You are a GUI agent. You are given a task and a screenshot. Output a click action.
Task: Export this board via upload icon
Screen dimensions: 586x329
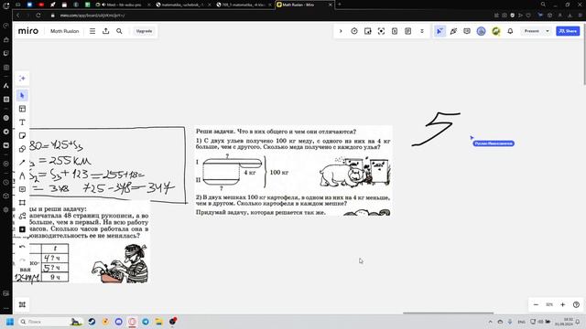click(106, 31)
